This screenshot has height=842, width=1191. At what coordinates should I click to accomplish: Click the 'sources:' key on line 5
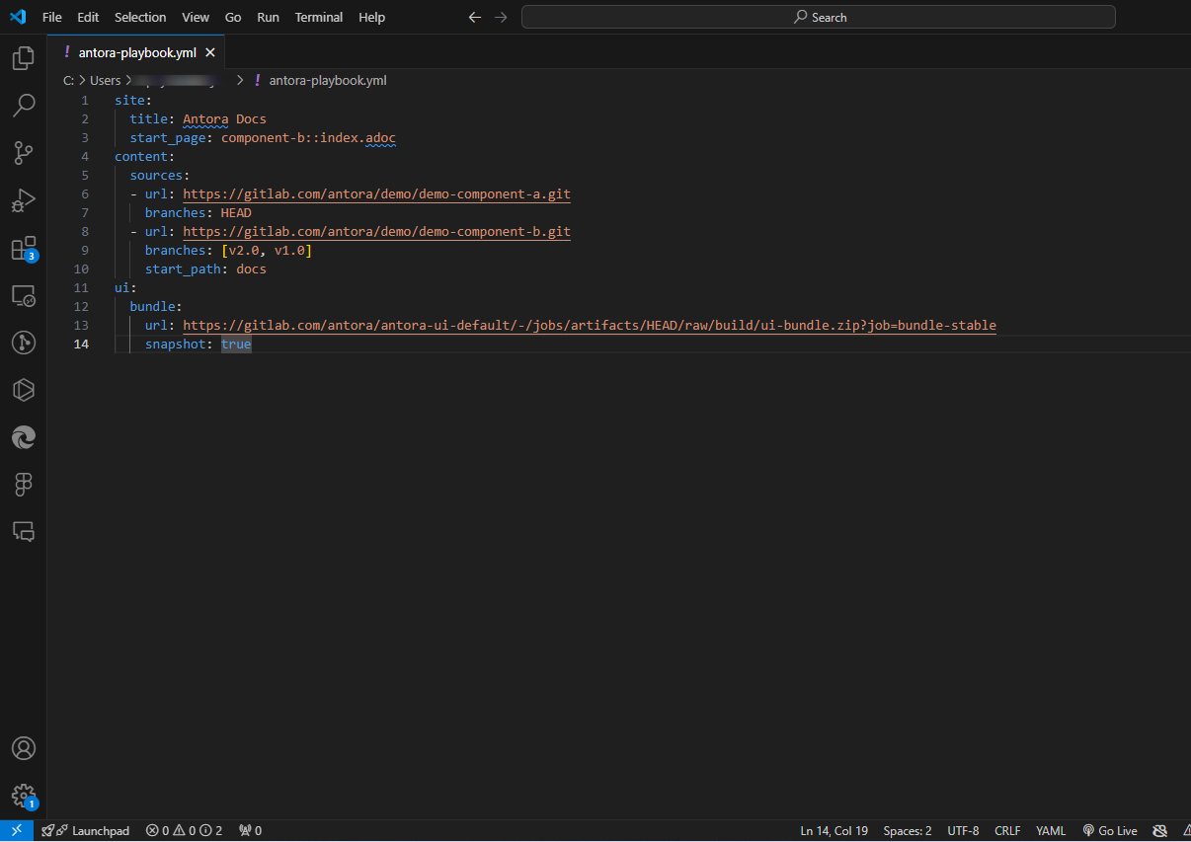pyautogui.click(x=160, y=176)
